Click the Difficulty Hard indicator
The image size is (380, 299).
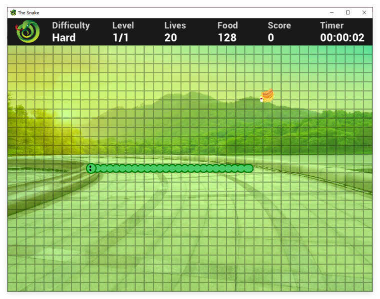coord(71,31)
